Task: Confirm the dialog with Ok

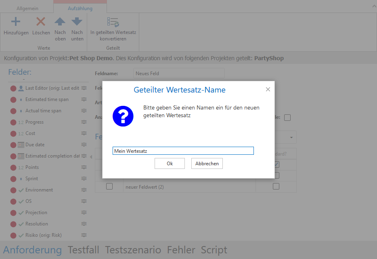Action: (170, 164)
